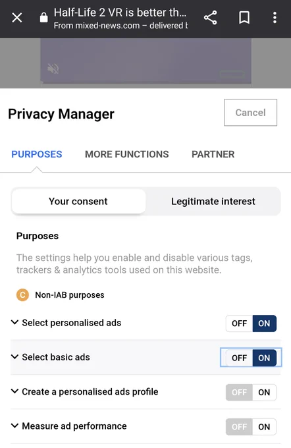Viewport: 291px width, 448px height.
Task: Expand Measure ad performance chevron
Action: point(14,426)
